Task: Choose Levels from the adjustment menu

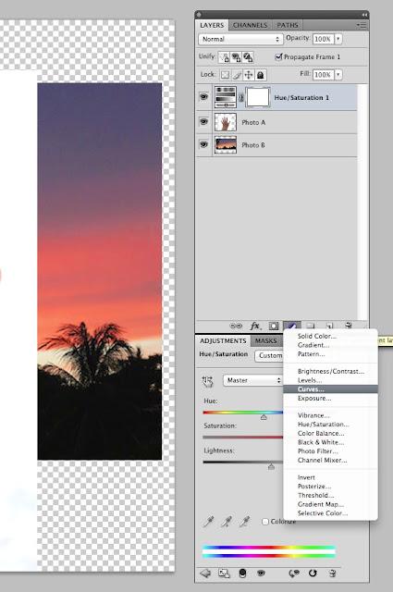Action: (330, 380)
